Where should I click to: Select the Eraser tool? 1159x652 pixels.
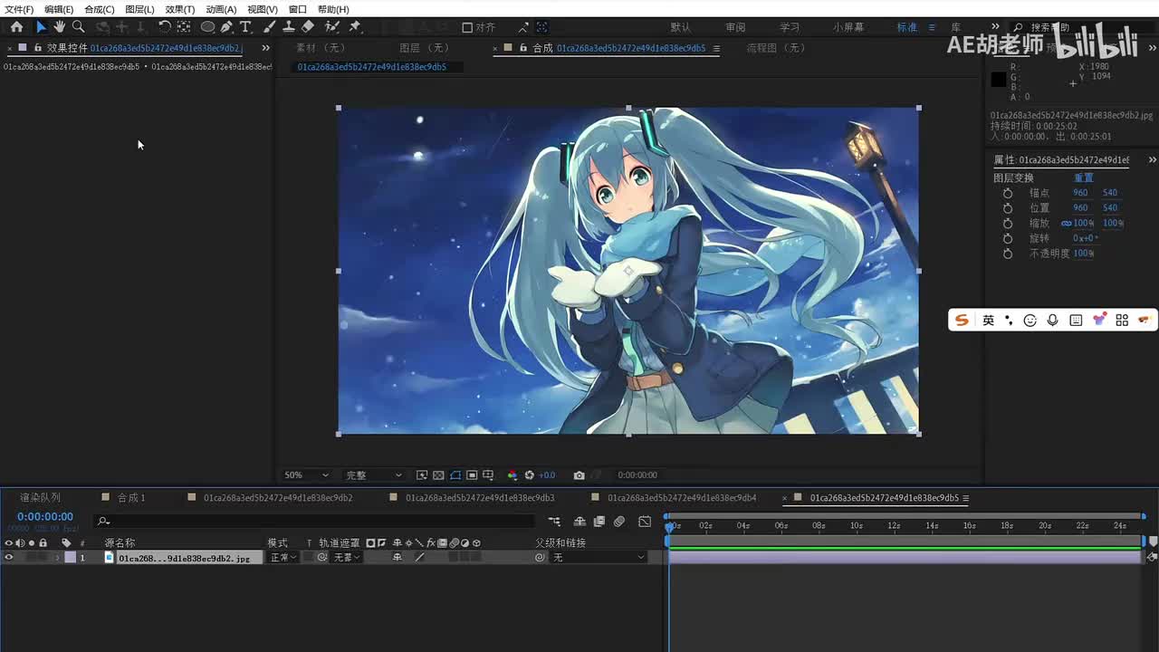(x=308, y=27)
